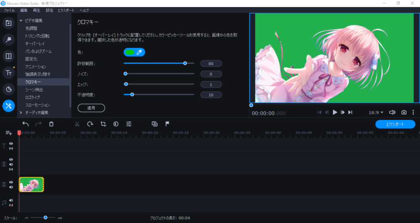Viewport: 420px width, 223px height.
Task: Take a snapshot with the camera icon
Action: pos(404,112)
